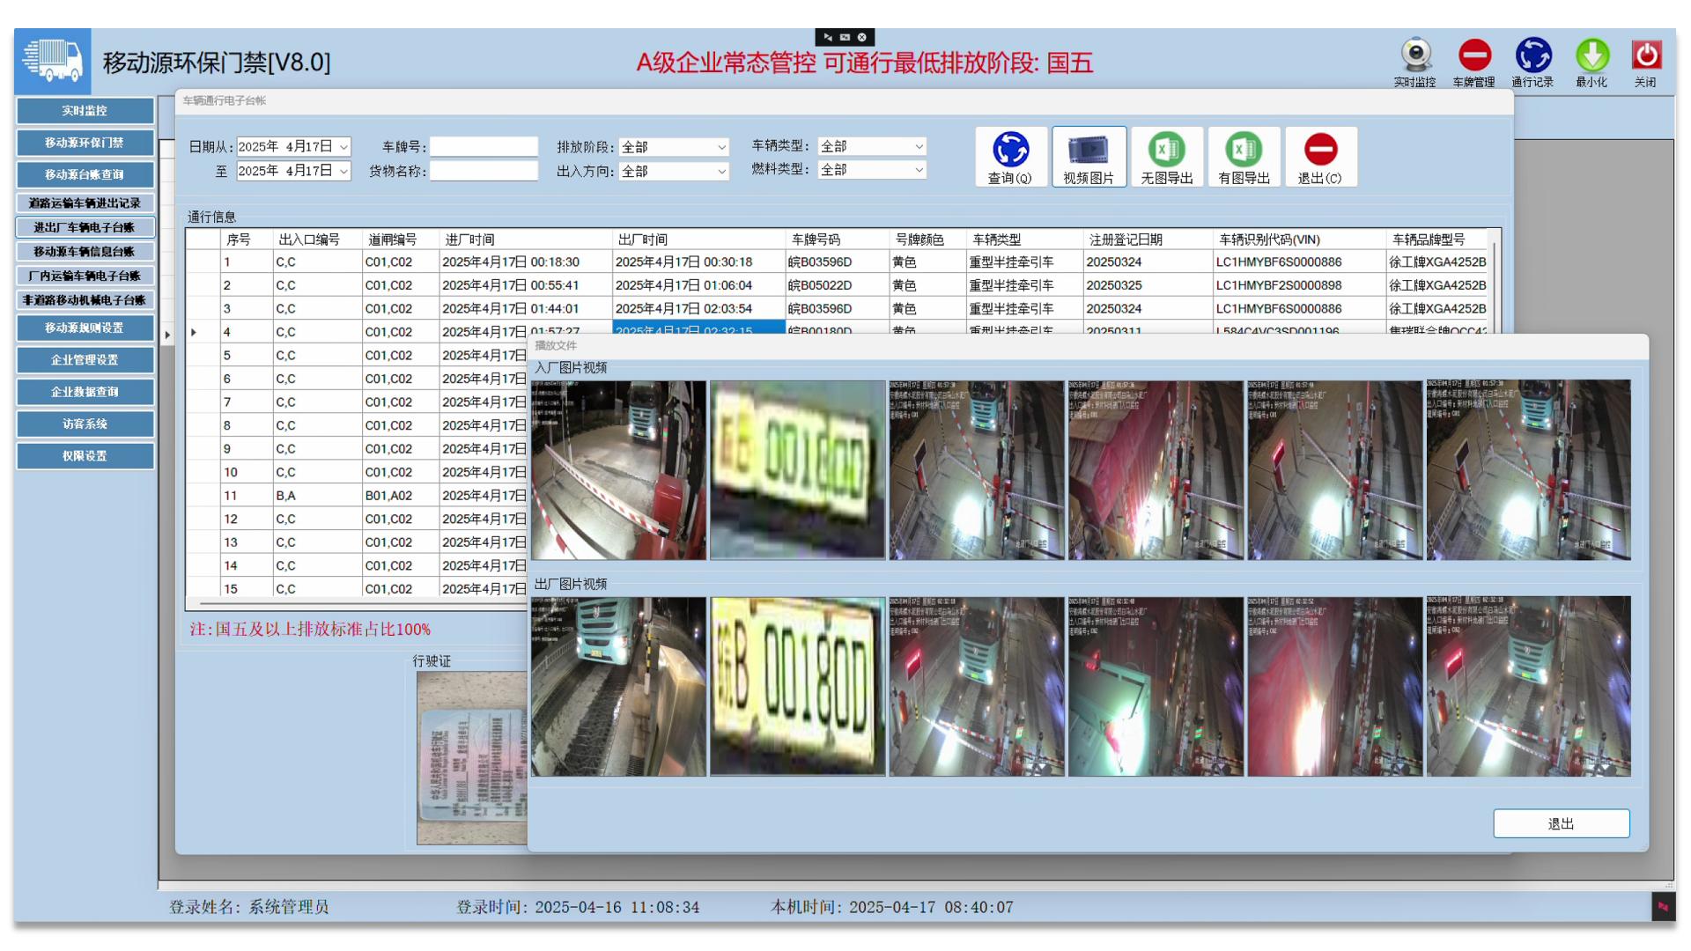Click the 访客系统 sidebar button
Screen dimensions: 1691x951
(85, 424)
